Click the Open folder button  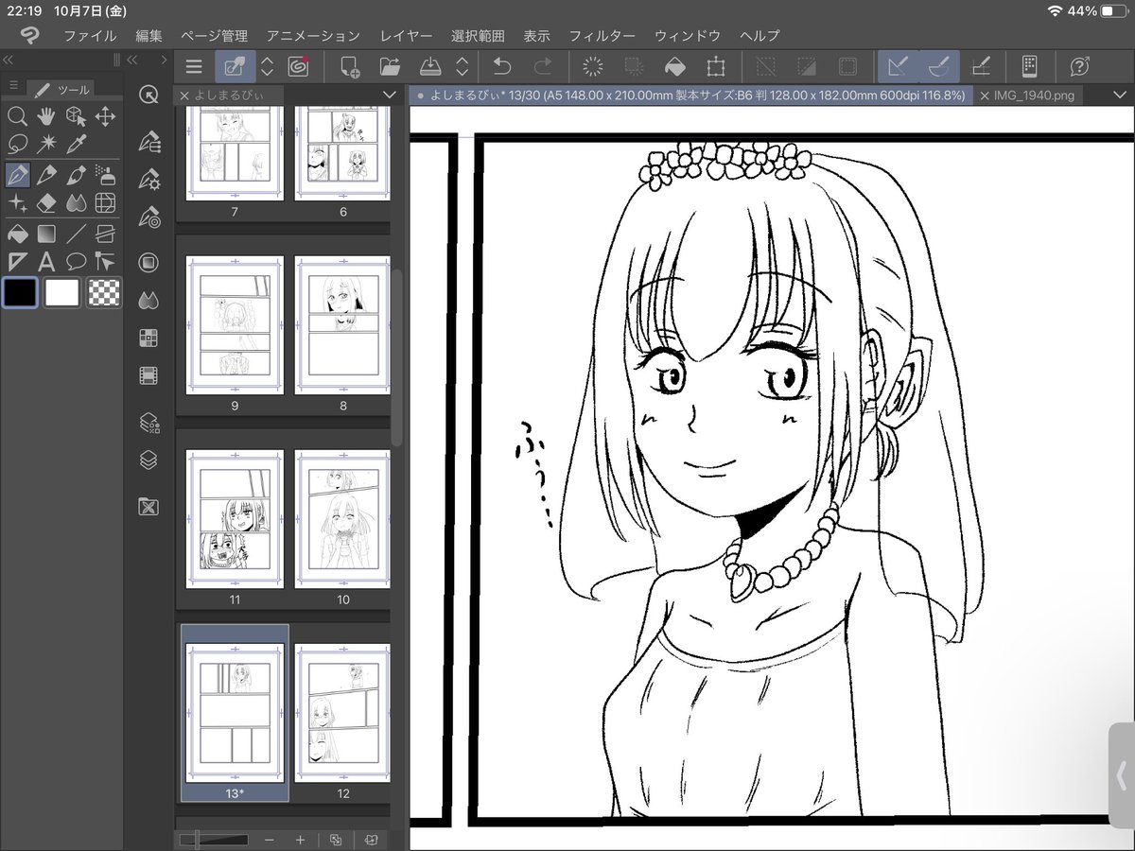point(390,66)
